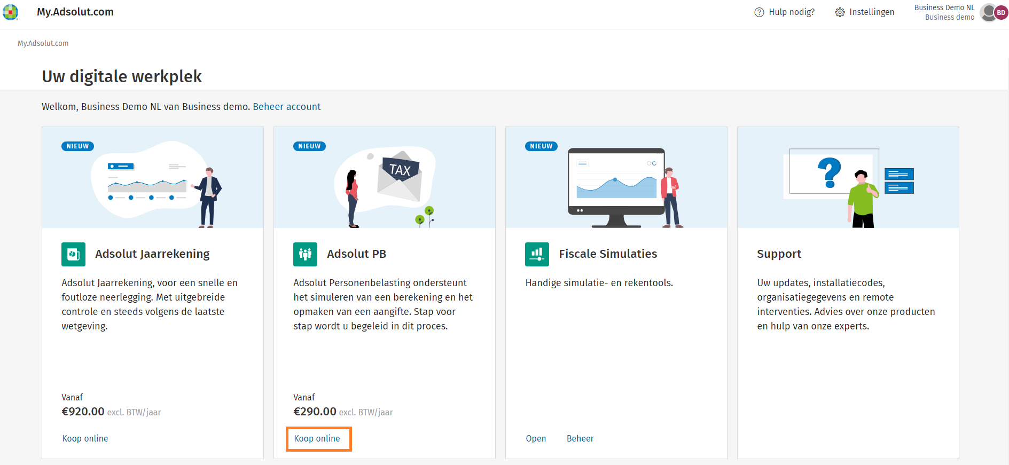Click the Adsolut Jaarrekening card title
The image size is (1009, 465).
[x=152, y=254]
